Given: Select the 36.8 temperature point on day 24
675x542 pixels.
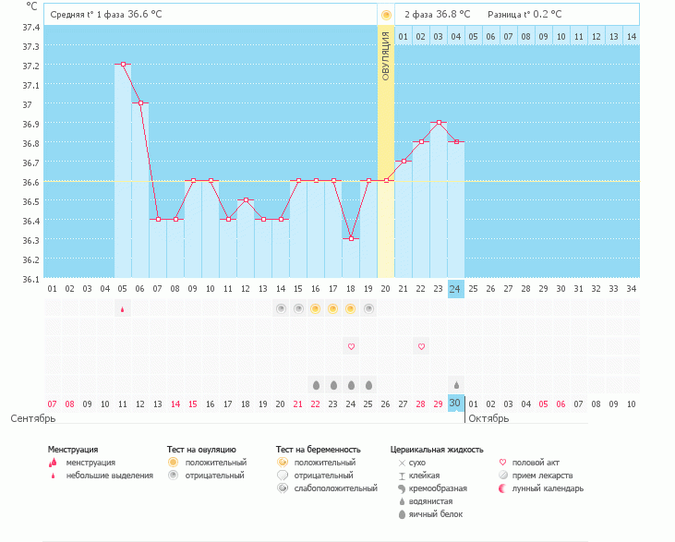Looking at the screenshot, I should pyautogui.click(x=456, y=141).
